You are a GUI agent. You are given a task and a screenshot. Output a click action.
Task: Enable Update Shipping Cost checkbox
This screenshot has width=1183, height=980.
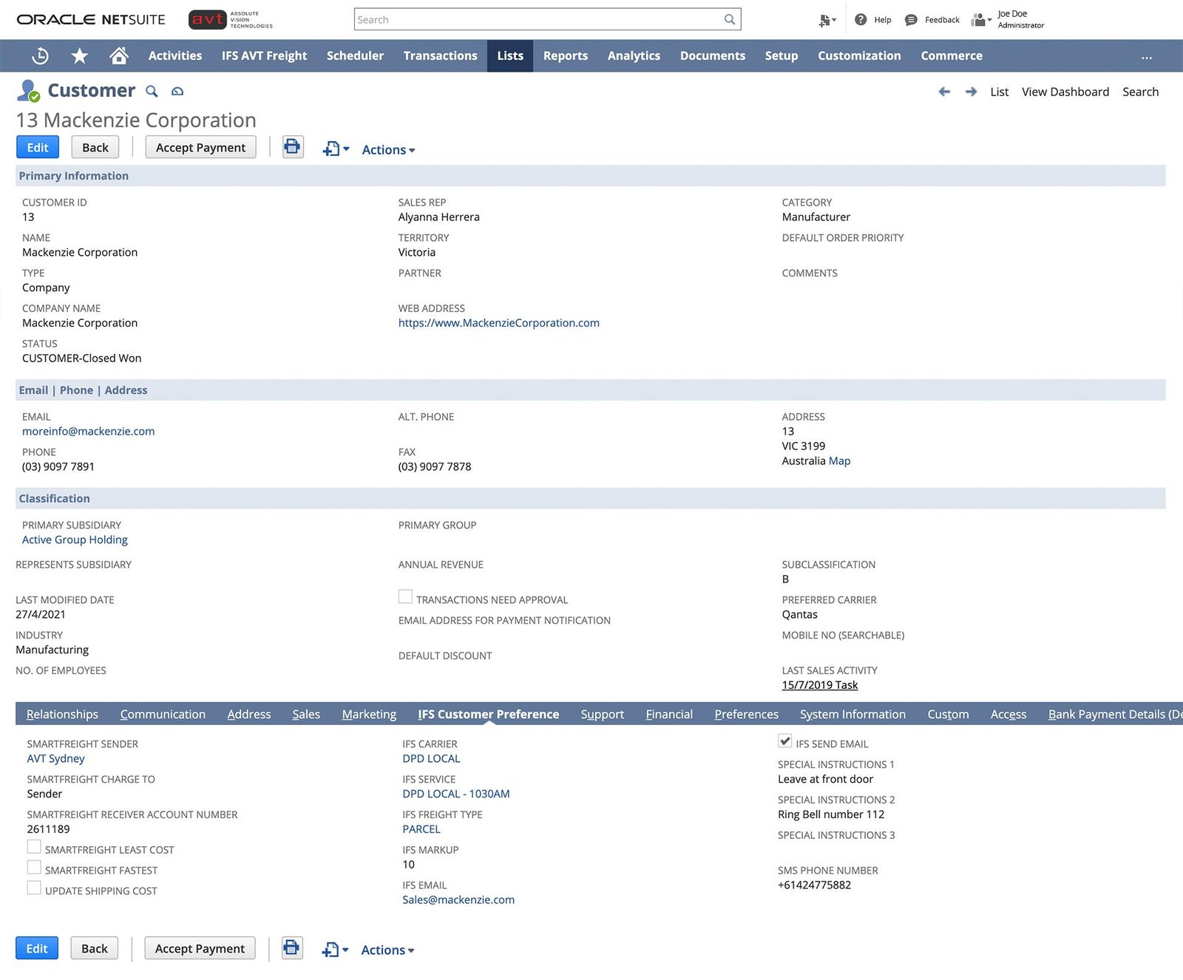[34, 888]
